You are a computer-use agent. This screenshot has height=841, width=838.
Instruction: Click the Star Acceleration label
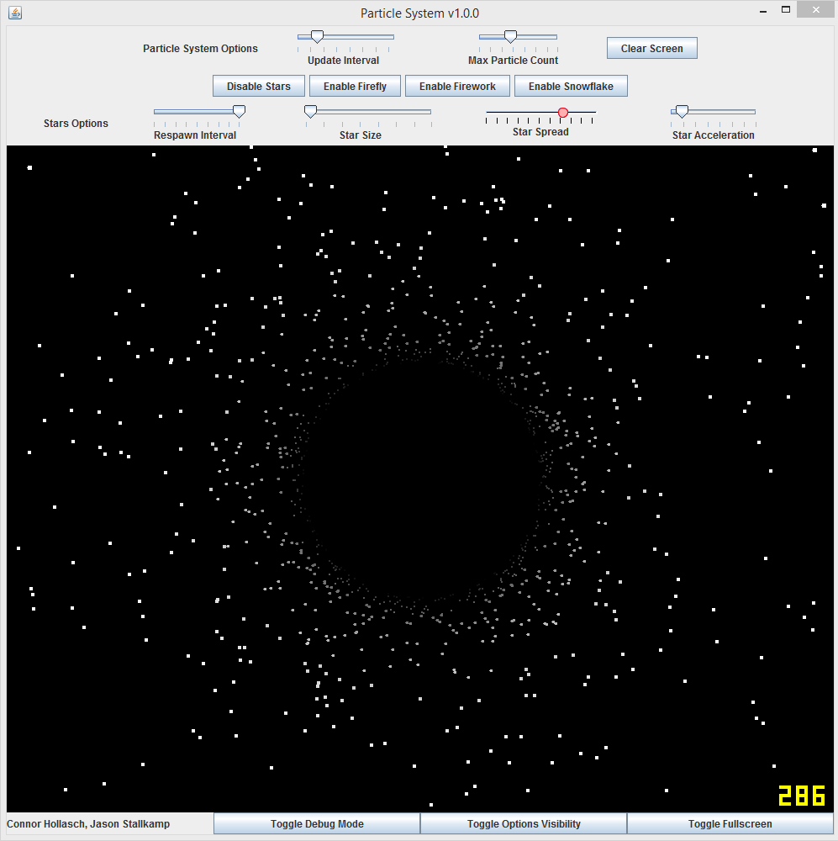713,135
